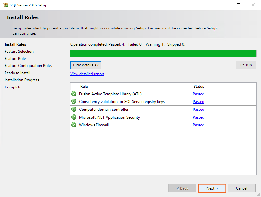
Task: Cancel the SQL Server setup
Action: (x=242, y=188)
